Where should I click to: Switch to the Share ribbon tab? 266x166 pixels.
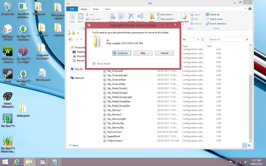[96, 9]
